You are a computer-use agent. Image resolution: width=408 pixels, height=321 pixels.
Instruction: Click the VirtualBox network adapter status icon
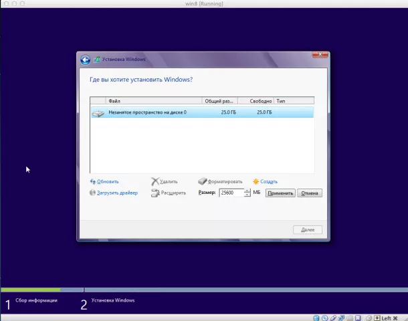341,318
